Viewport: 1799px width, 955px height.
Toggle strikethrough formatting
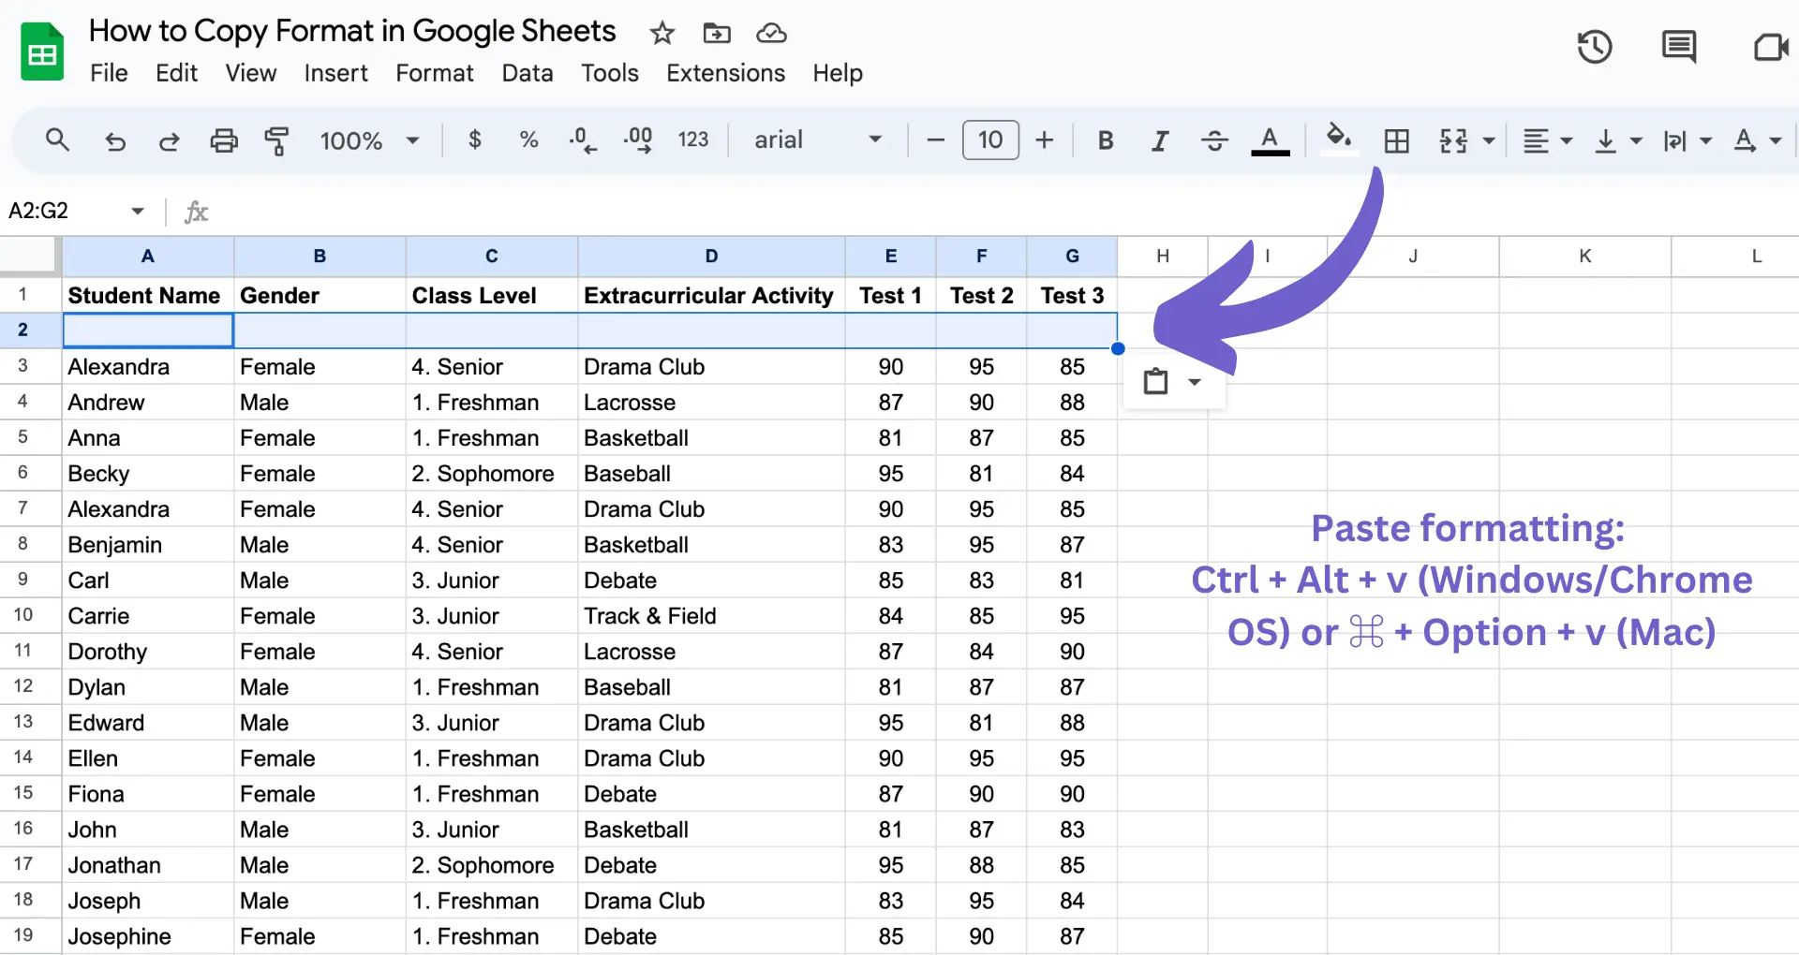click(x=1214, y=140)
